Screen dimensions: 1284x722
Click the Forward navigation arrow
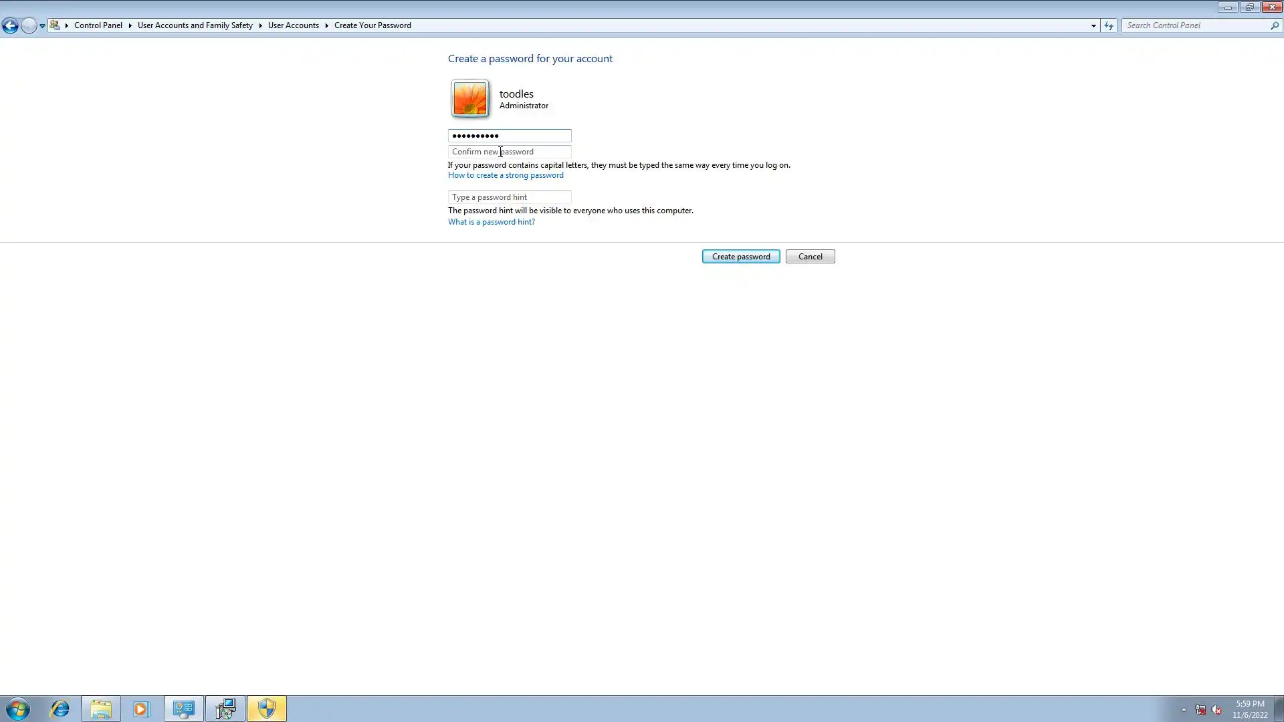point(28,25)
